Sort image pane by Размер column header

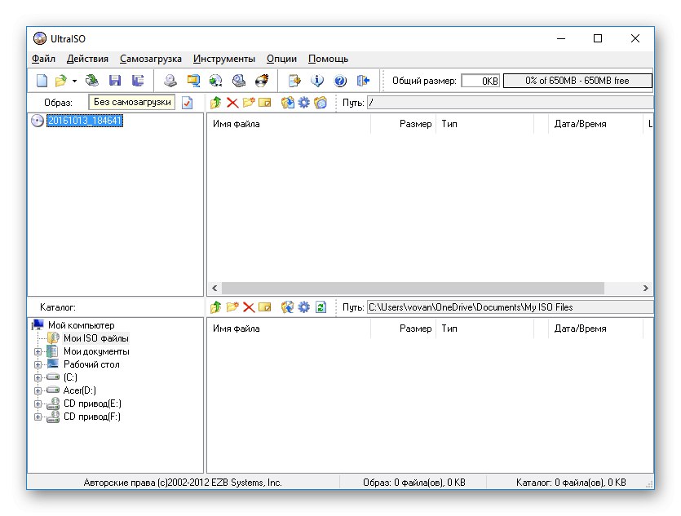[x=404, y=124]
